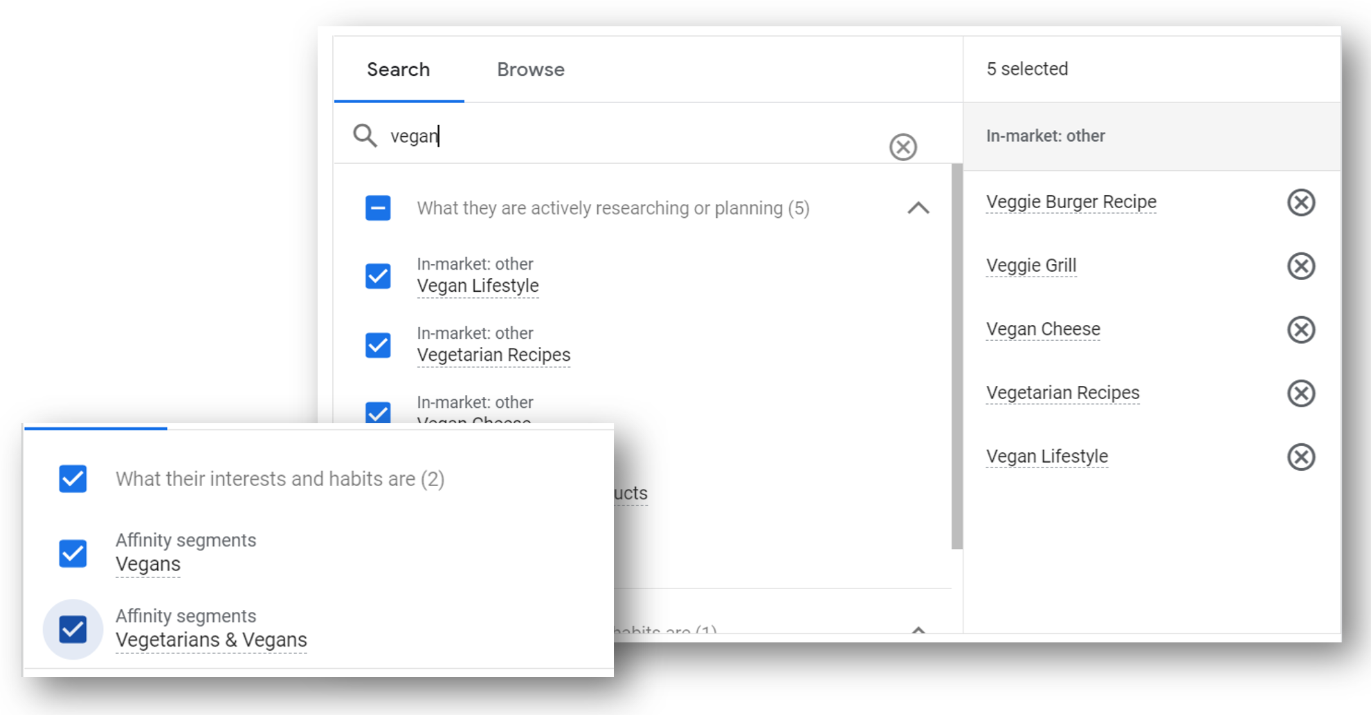Click the search magnifier icon
The width and height of the screenshot is (1371, 715).
(365, 136)
